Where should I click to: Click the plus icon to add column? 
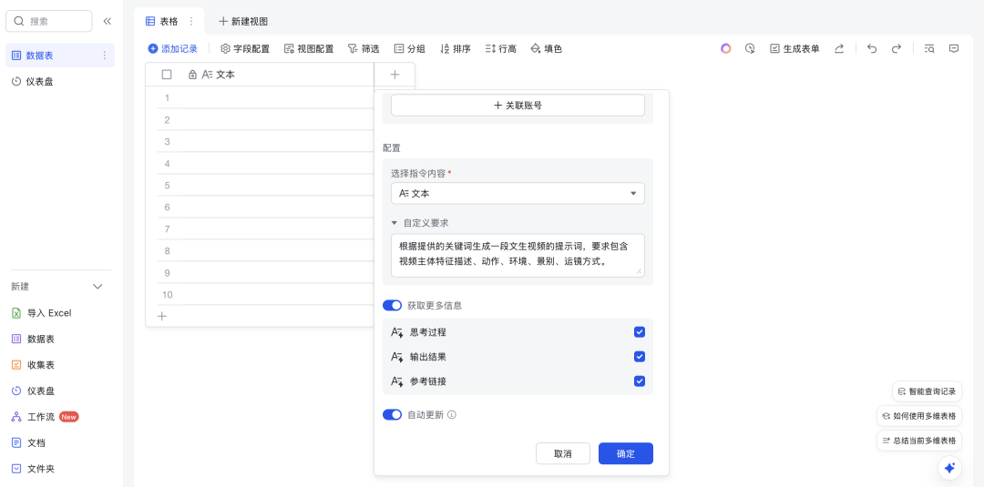tap(395, 75)
